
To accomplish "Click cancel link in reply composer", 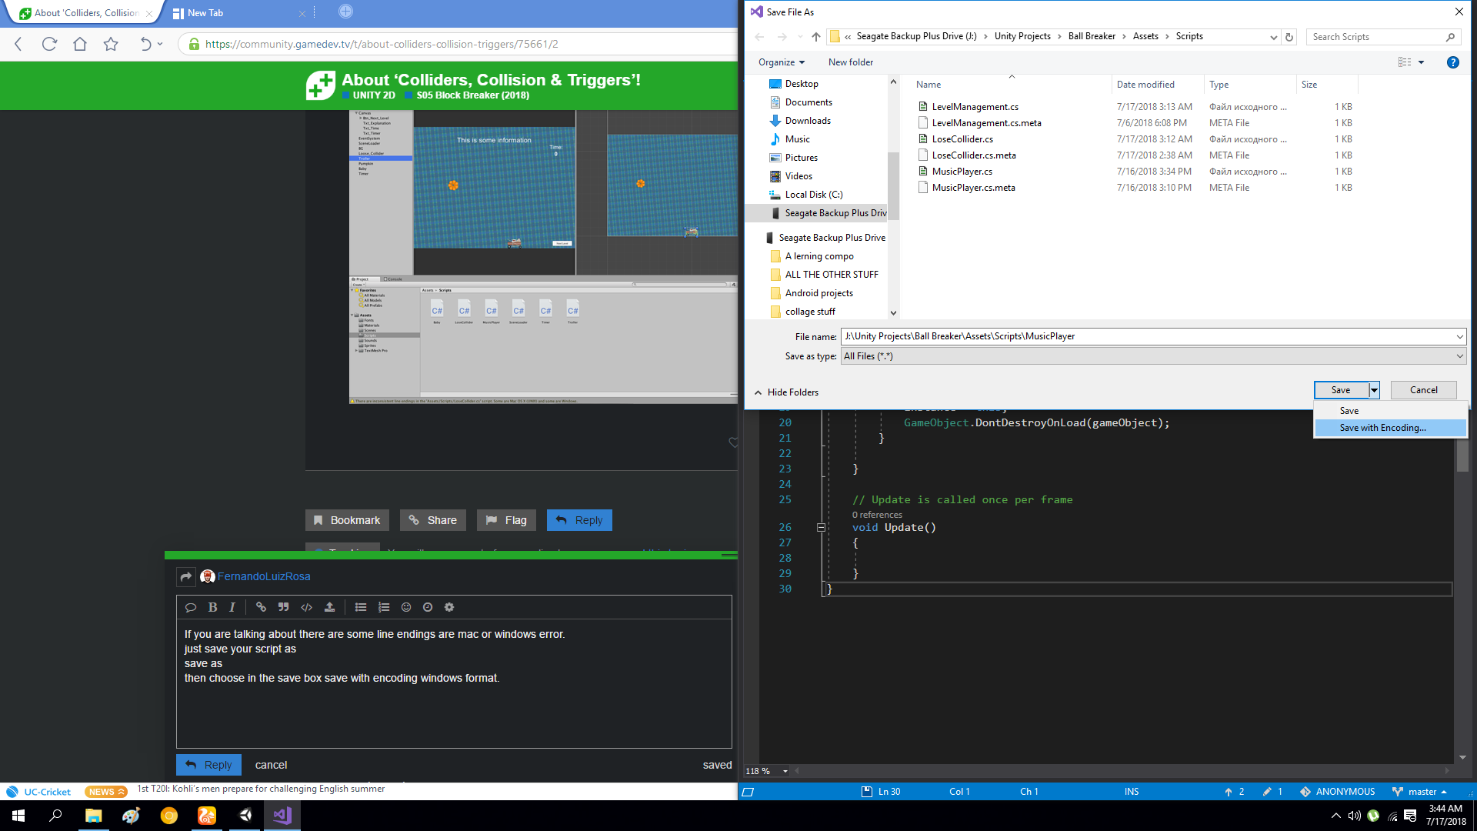I will [x=271, y=765].
